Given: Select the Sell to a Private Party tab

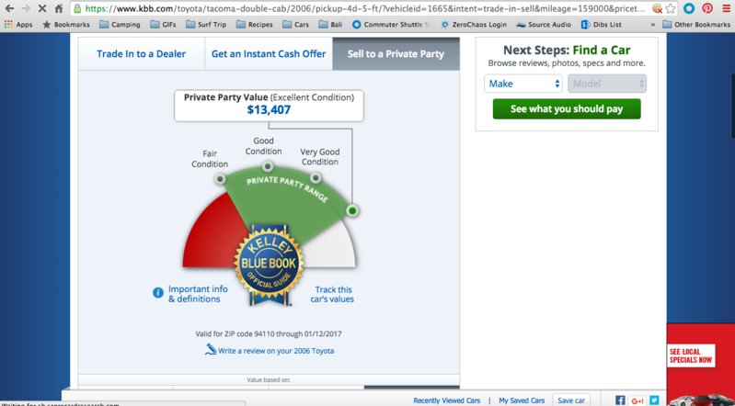Looking at the screenshot, I should pyautogui.click(x=396, y=54).
